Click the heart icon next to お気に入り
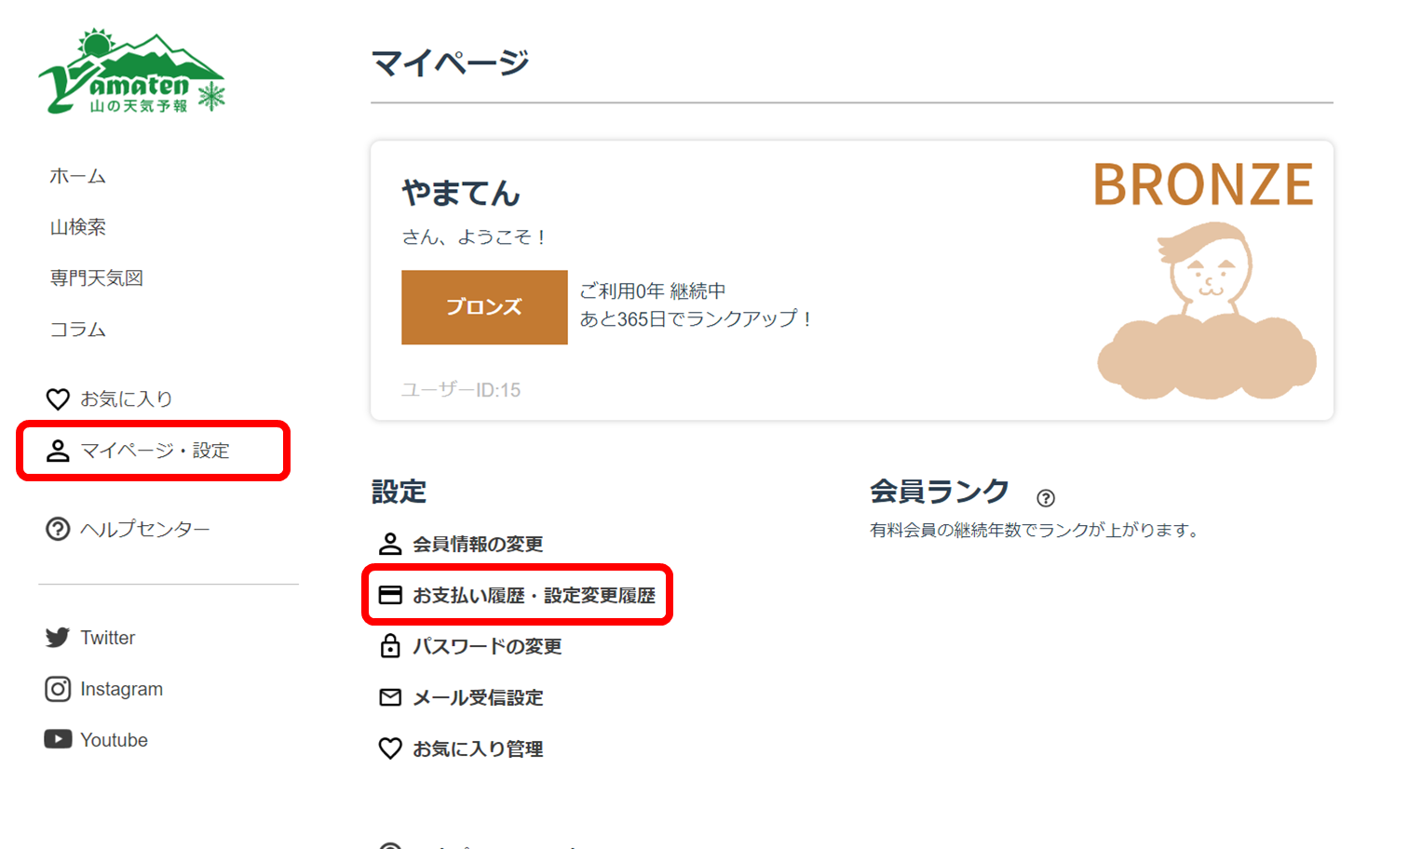 pos(58,399)
